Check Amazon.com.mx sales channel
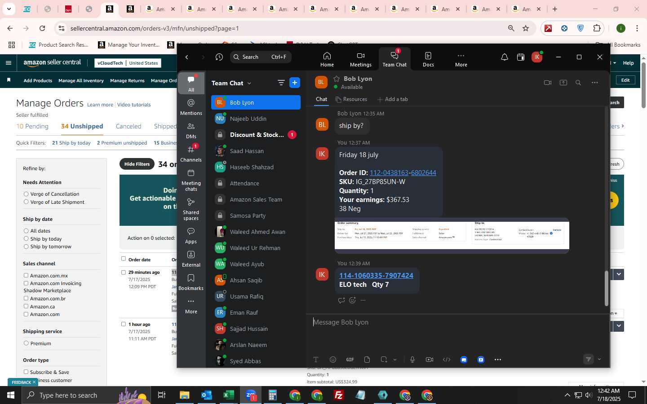Screen dimensions: 647x404 26,275
